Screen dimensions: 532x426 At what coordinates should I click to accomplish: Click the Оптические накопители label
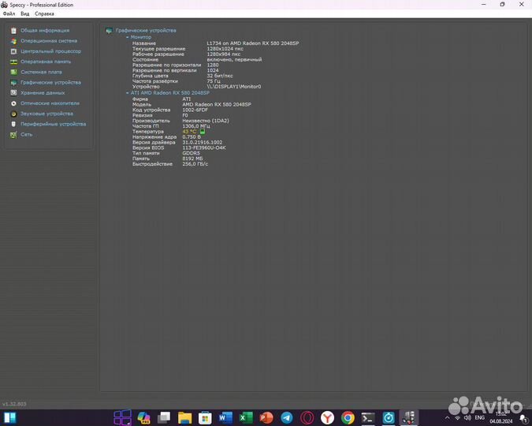pyautogui.click(x=50, y=103)
